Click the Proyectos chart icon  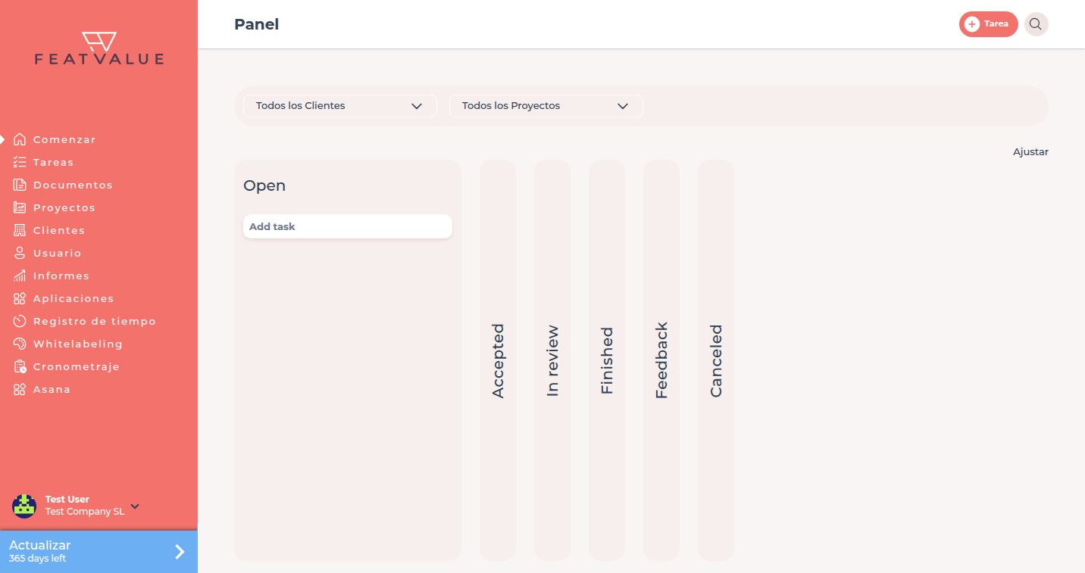click(x=20, y=207)
